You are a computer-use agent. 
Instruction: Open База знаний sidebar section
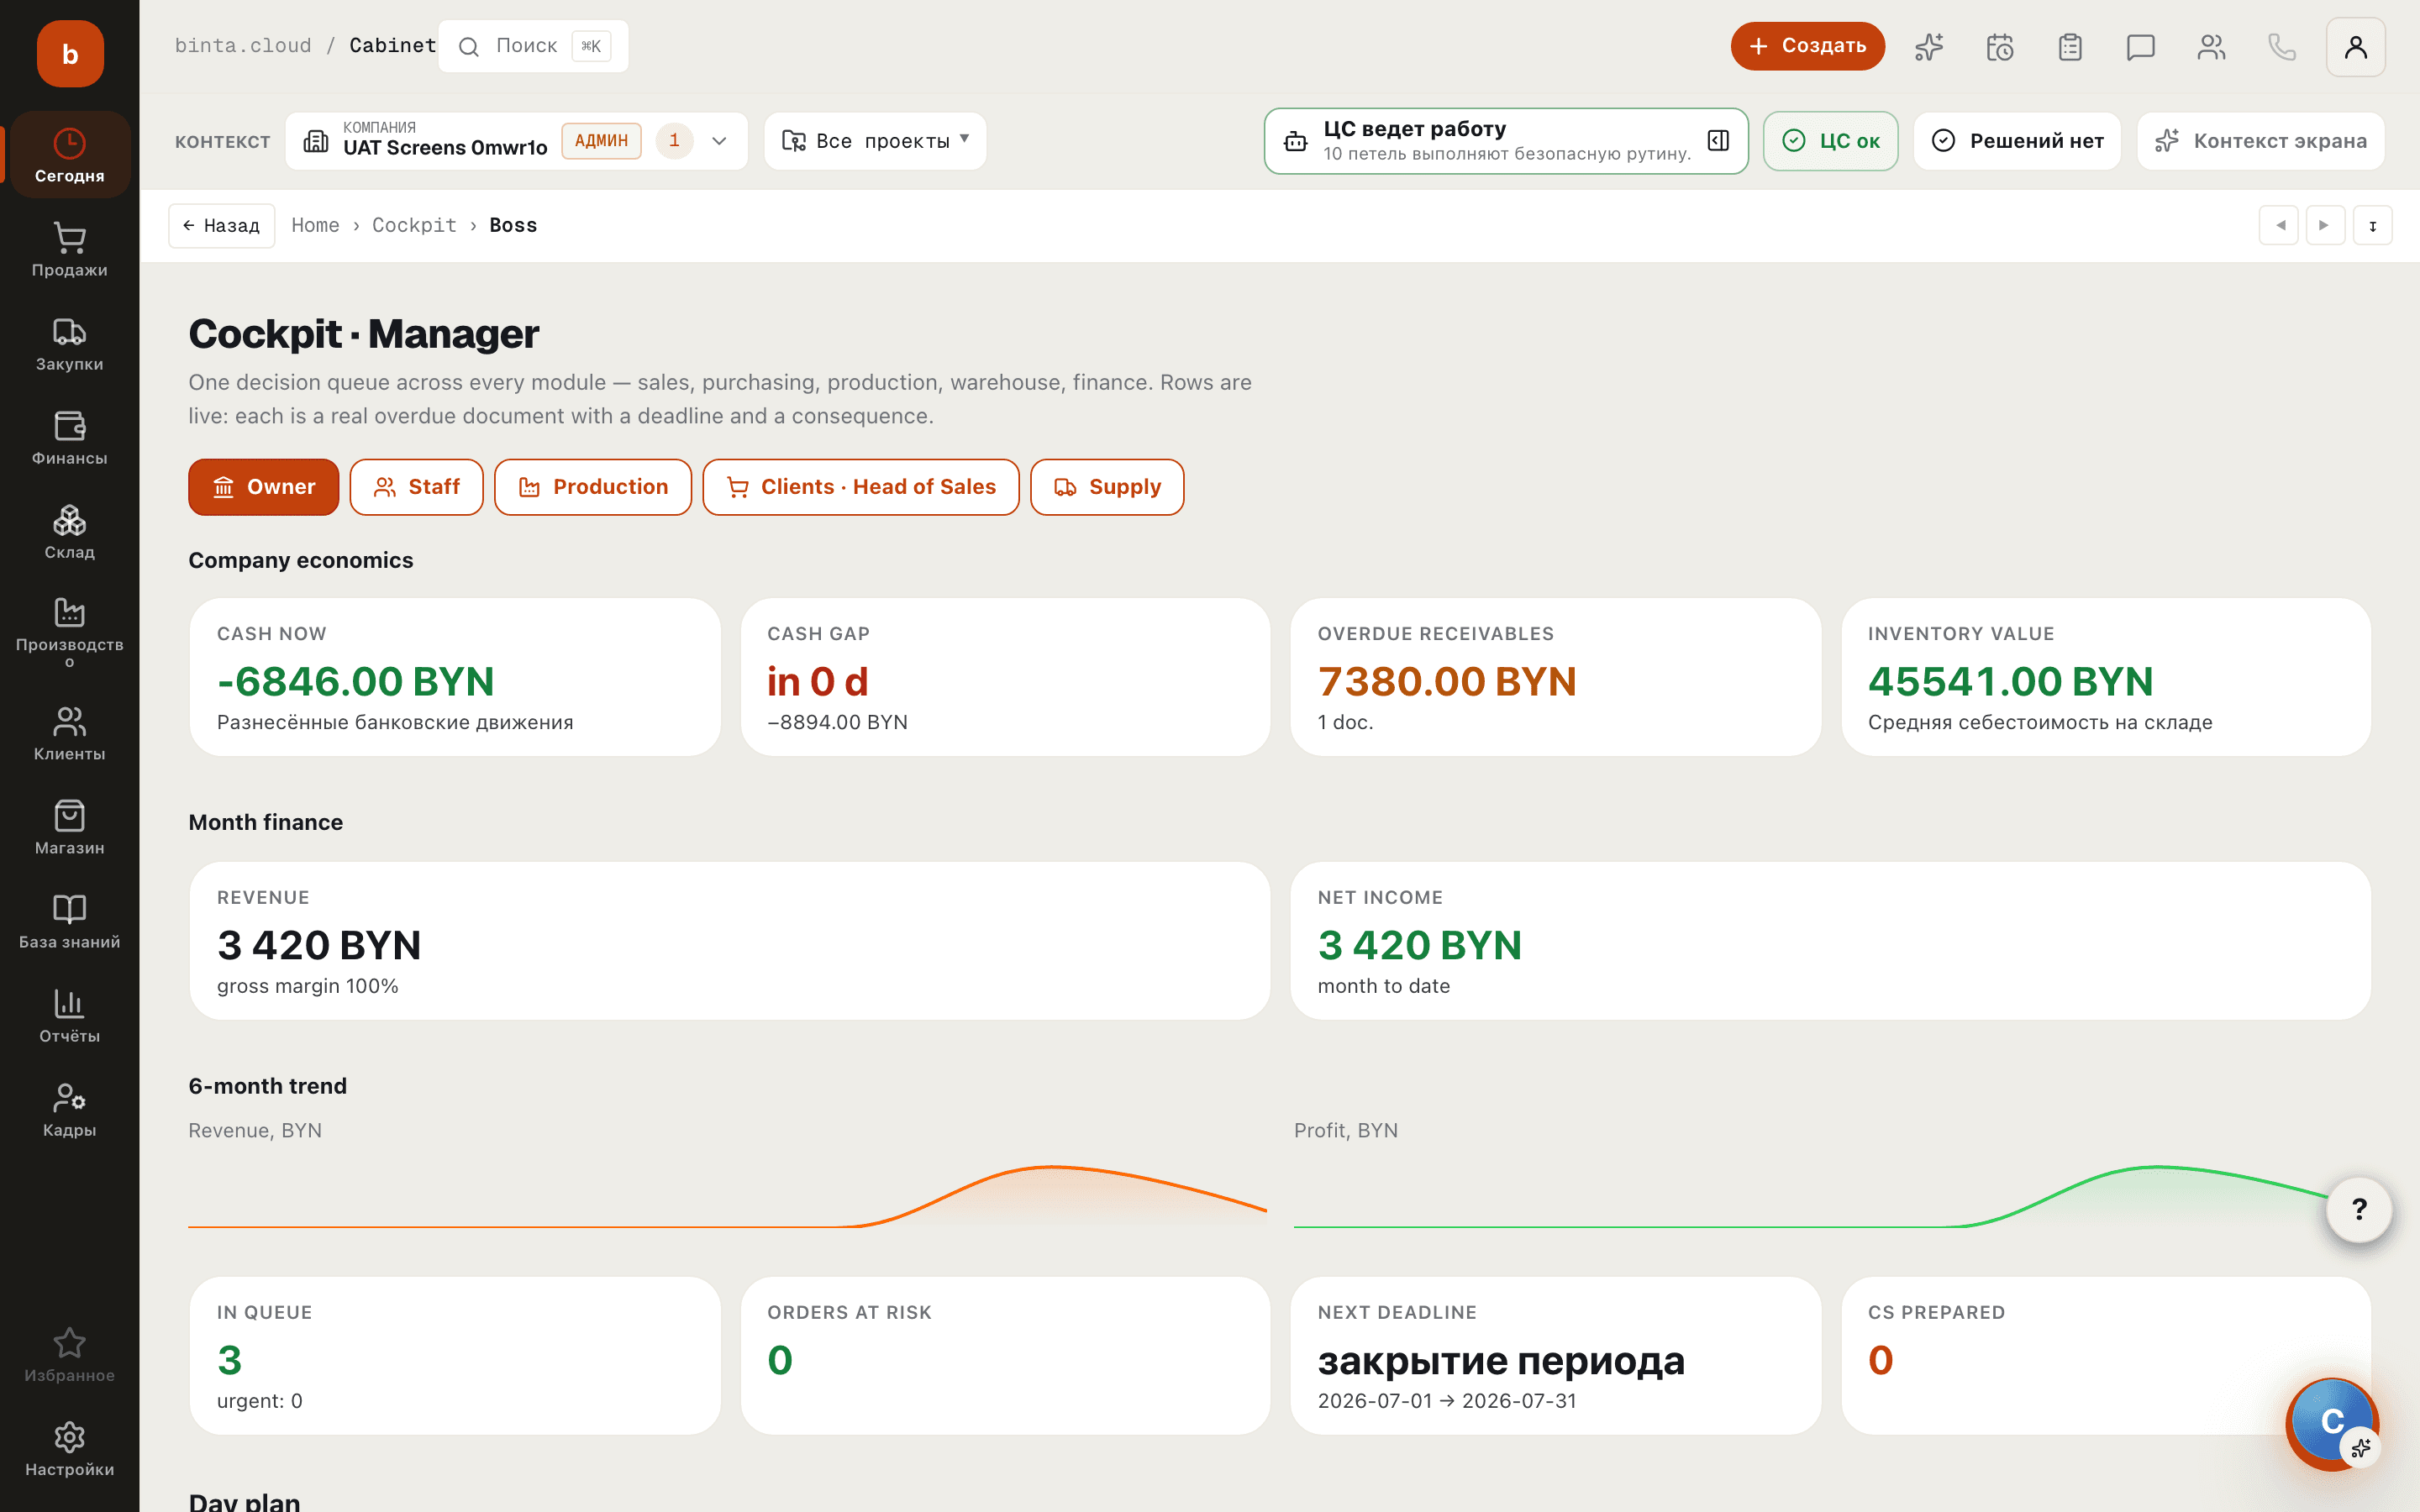click(x=70, y=921)
